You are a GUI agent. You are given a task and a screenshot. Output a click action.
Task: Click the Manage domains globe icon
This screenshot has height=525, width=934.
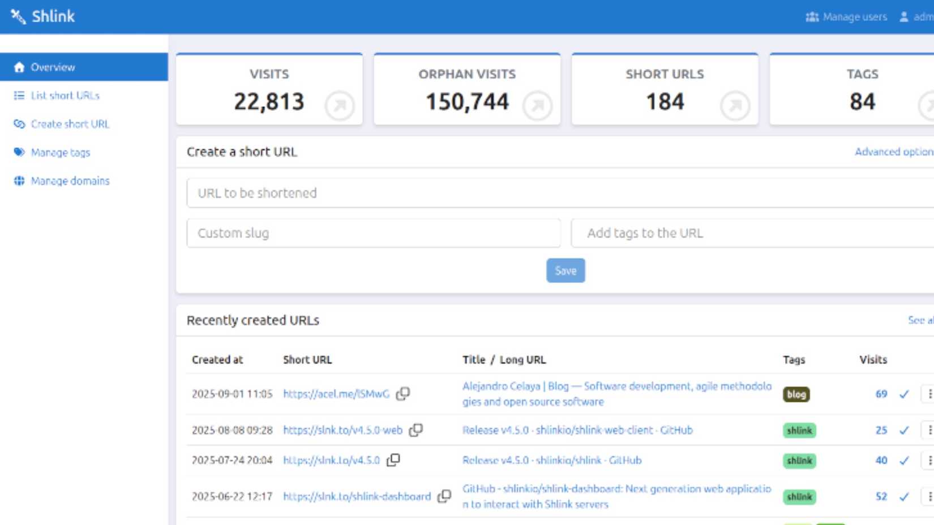pyautogui.click(x=18, y=180)
